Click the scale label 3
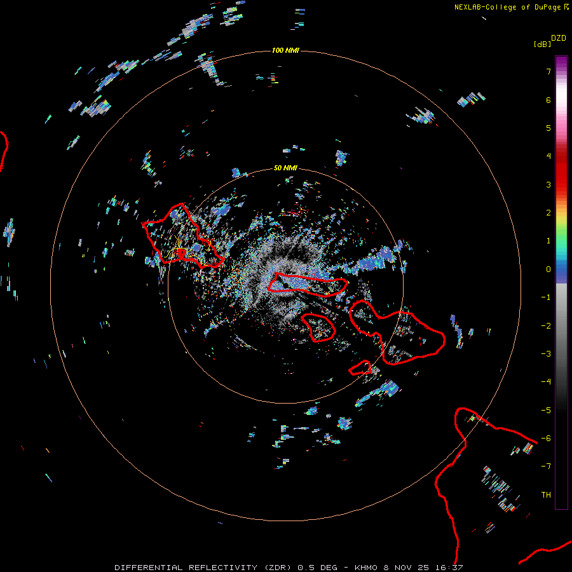572x572 pixels. coord(548,184)
